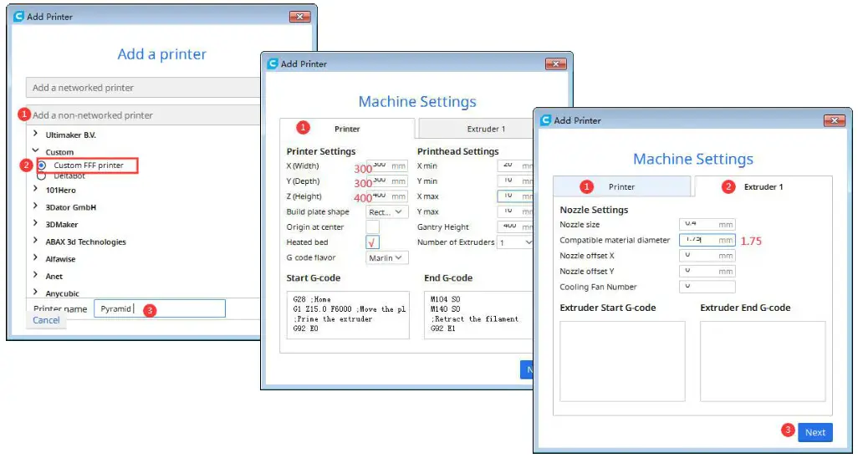Click the Nozzle size field
This screenshot has height=458, width=858.
(x=707, y=224)
